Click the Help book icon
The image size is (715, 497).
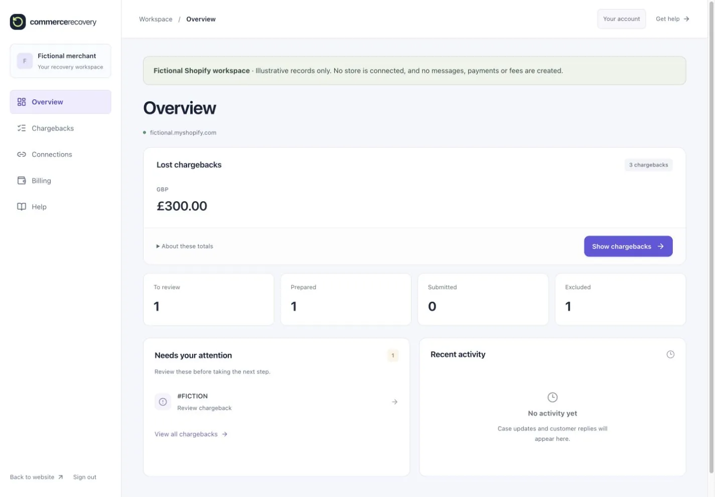(22, 206)
